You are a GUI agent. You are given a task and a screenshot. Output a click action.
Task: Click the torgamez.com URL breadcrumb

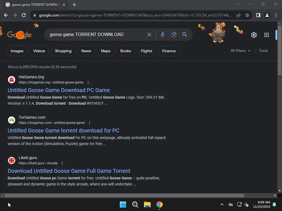coord(51,123)
